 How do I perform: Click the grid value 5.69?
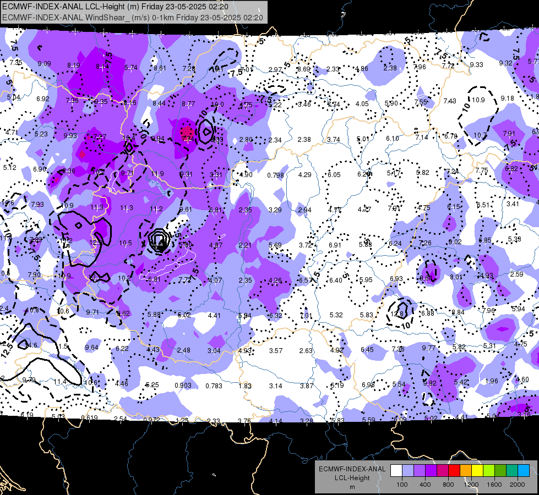tap(275, 245)
